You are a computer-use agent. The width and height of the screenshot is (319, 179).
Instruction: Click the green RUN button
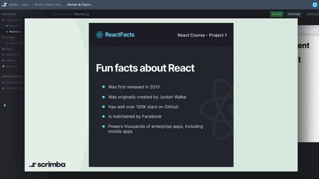pyautogui.click(x=277, y=14)
